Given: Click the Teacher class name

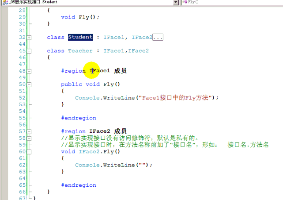Looking at the screenshot, I should click(80, 51).
